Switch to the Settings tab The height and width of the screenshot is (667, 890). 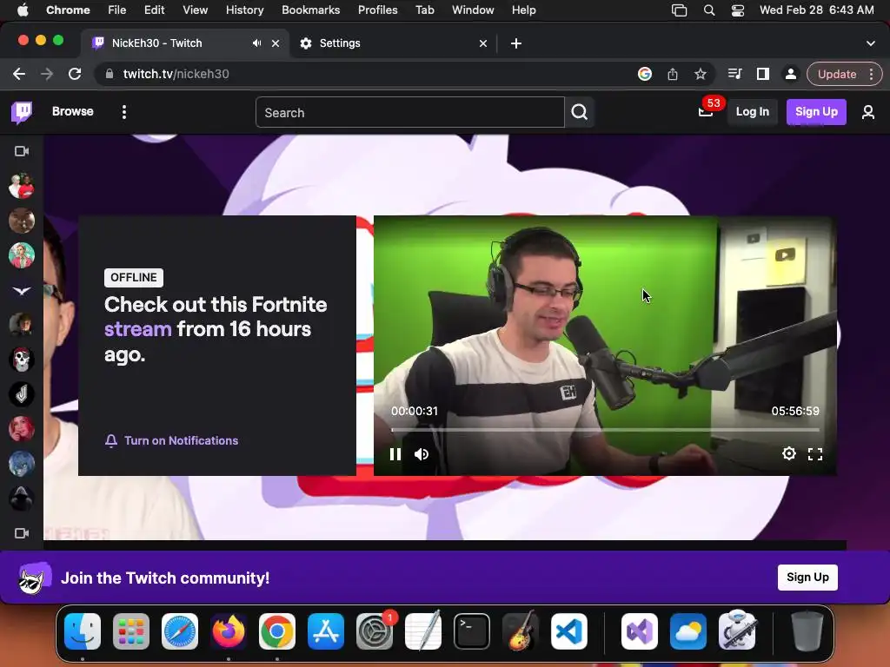click(x=393, y=43)
